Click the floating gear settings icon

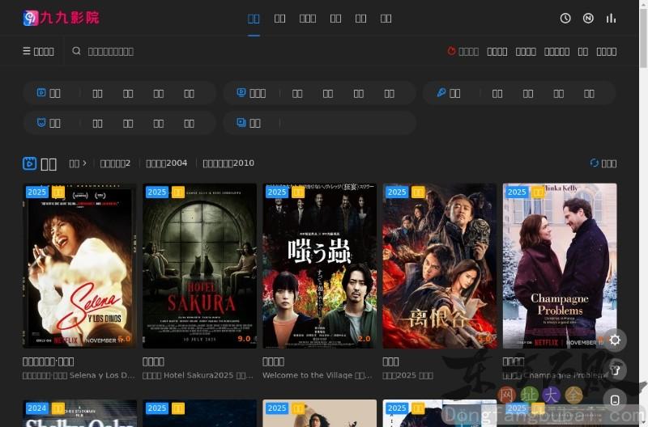pyautogui.click(x=615, y=340)
